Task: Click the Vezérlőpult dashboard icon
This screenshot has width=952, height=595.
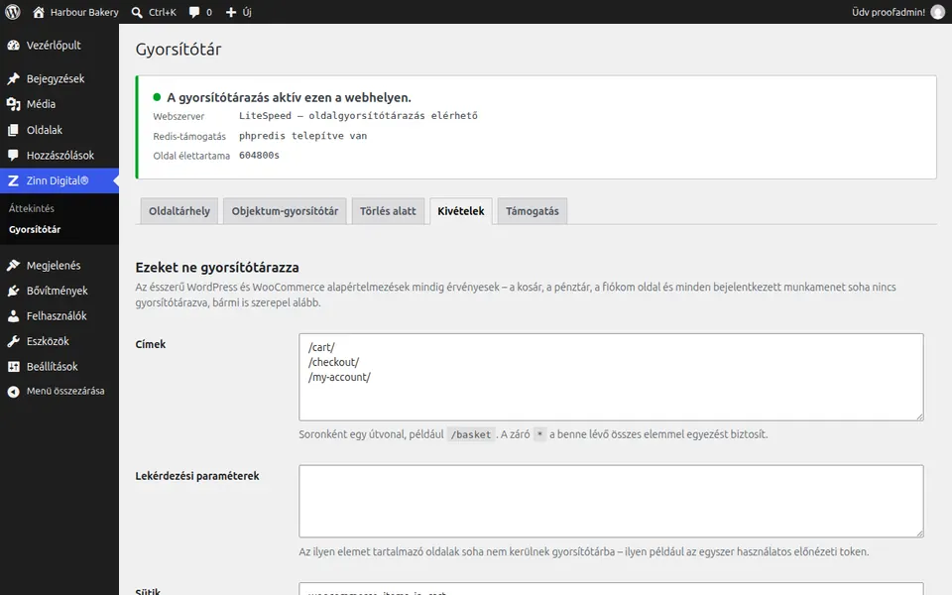Action: click(13, 46)
